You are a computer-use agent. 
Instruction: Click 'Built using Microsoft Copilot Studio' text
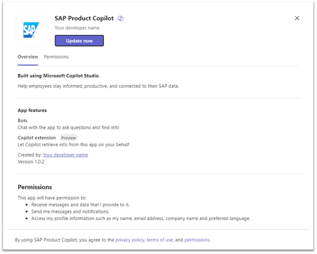(59, 76)
